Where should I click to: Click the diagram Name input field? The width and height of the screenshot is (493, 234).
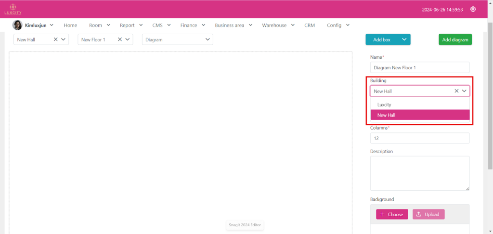[x=419, y=68]
